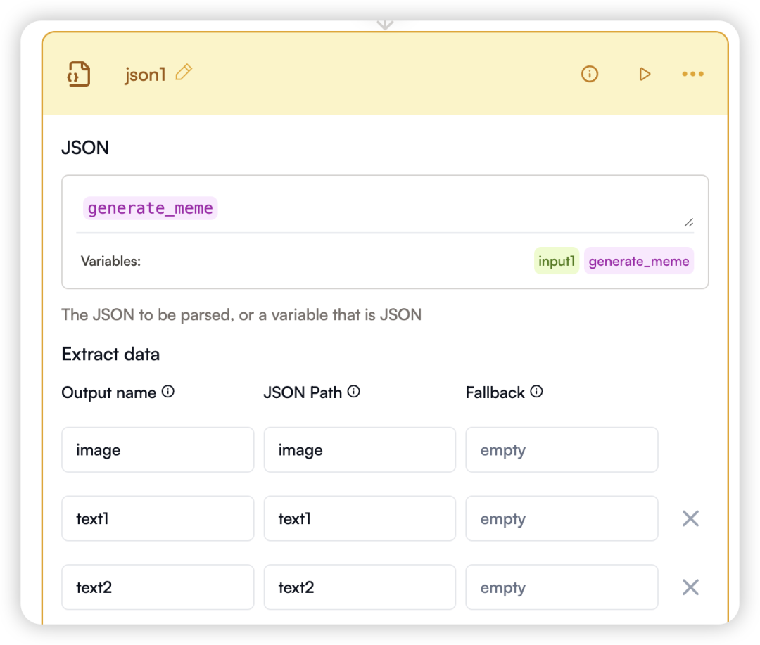Remove the text1 extraction row
Viewport: 760px width, 645px height.
690,519
